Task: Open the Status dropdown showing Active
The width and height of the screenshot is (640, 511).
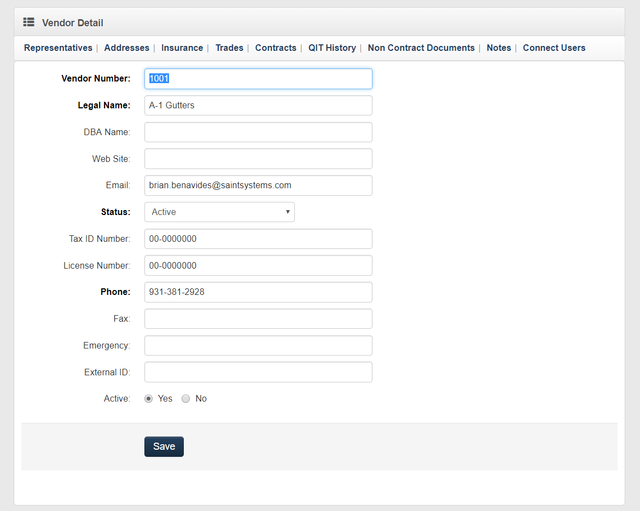Action: [219, 212]
